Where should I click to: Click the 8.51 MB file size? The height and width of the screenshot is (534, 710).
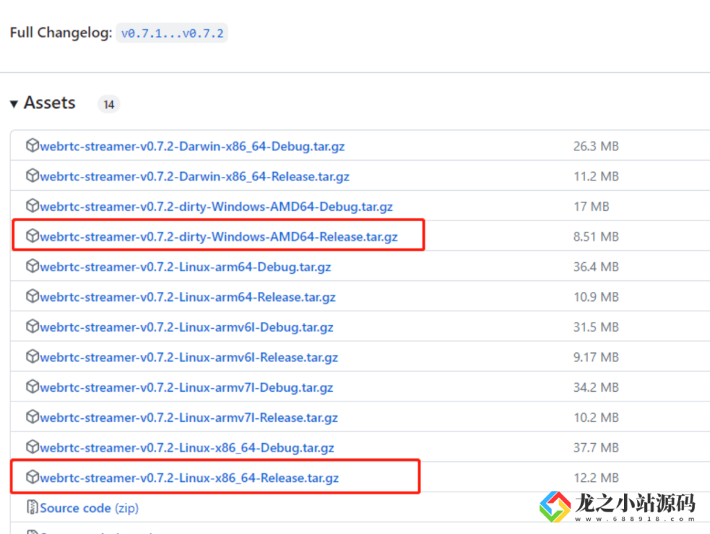tap(596, 236)
